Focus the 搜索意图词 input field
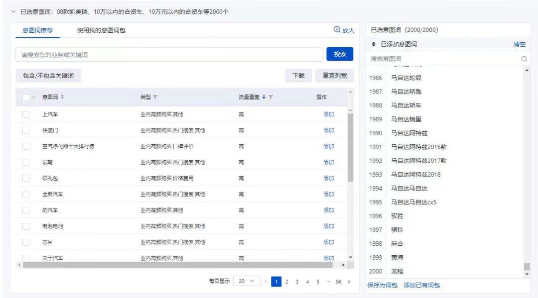This screenshot has width=538, height=298. [444, 59]
